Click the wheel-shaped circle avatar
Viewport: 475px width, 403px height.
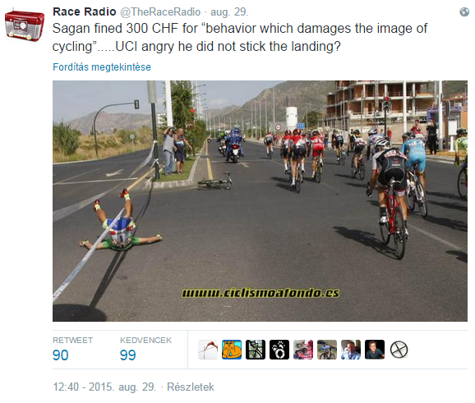(399, 350)
